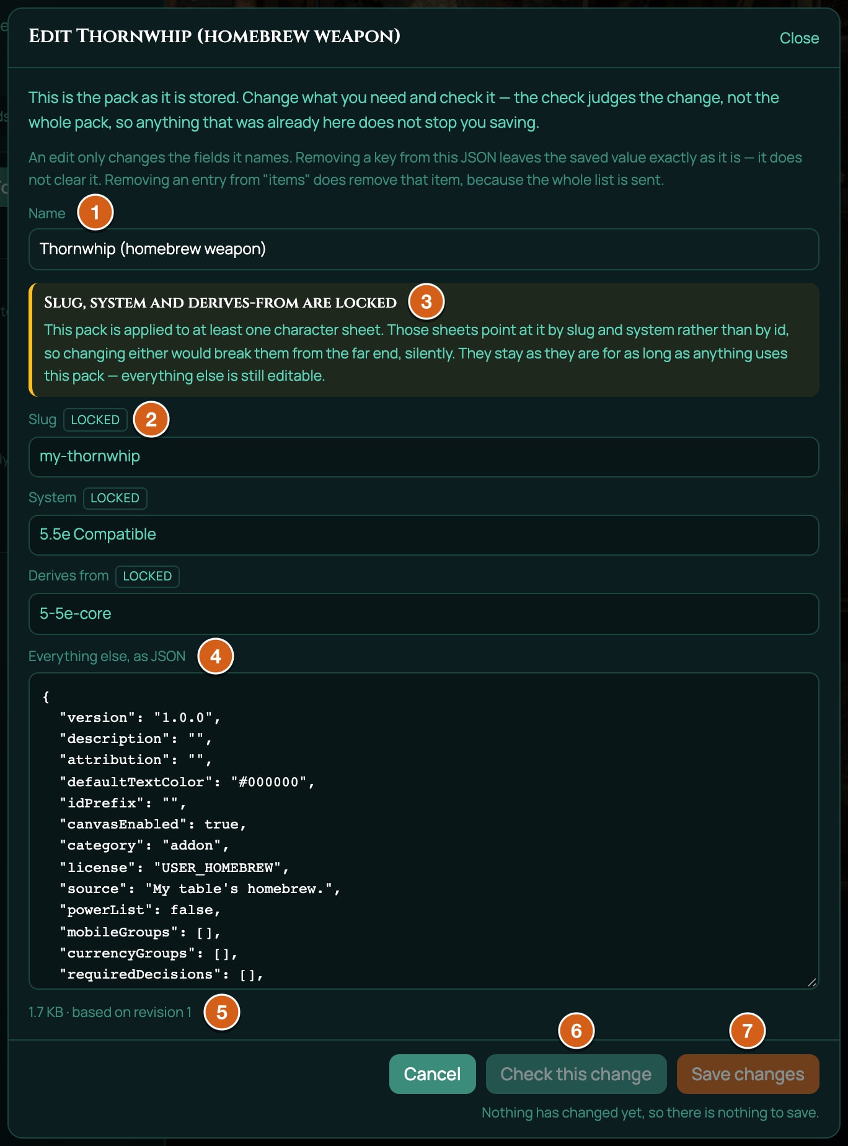Screen dimensions: 848x1146
Task: Click the locked Slug field my-thornwhip
Action: pyautogui.click(x=424, y=456)
